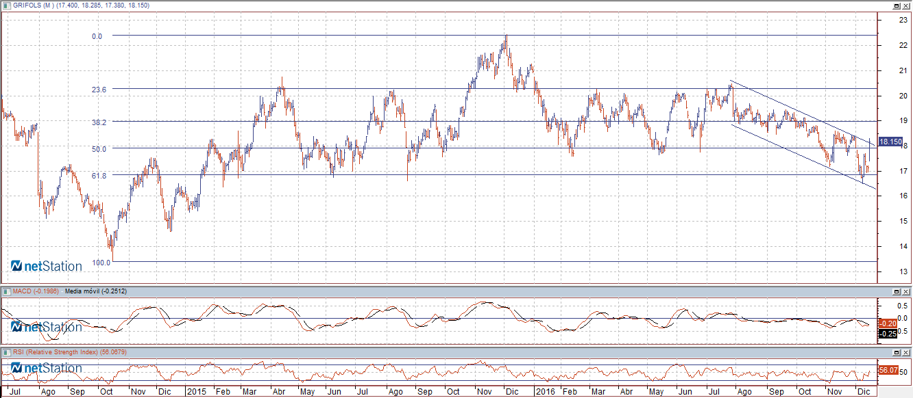Close the MACD indicator panel
The width and height of the screenshot is (913, 398).
click(x=906, y=291)
